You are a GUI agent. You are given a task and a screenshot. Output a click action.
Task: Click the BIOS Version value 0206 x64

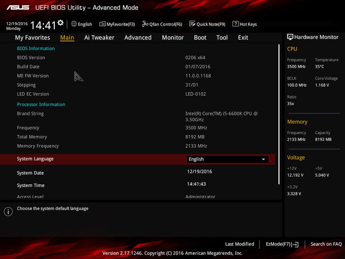pos(195,58)
